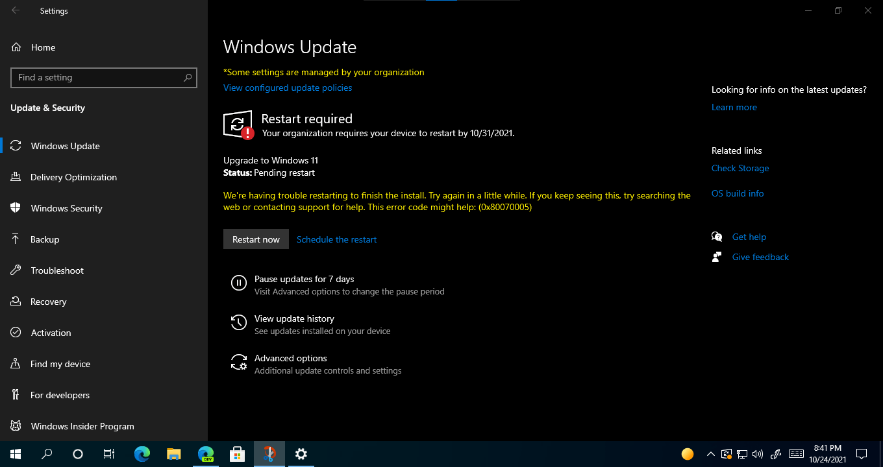Expand hidden system tray icons chevron
Viewport: 883px width, 467px height.
710,454
